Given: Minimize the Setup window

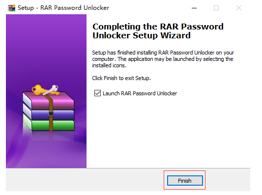Looking at the screenshot, I should coord(194,8).
